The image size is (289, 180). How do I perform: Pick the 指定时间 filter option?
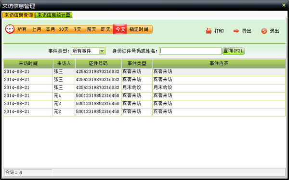point(139,29)
